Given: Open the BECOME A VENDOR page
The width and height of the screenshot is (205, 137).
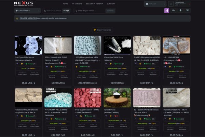Looking at the screenshot, I should click(x=95, y=4).
